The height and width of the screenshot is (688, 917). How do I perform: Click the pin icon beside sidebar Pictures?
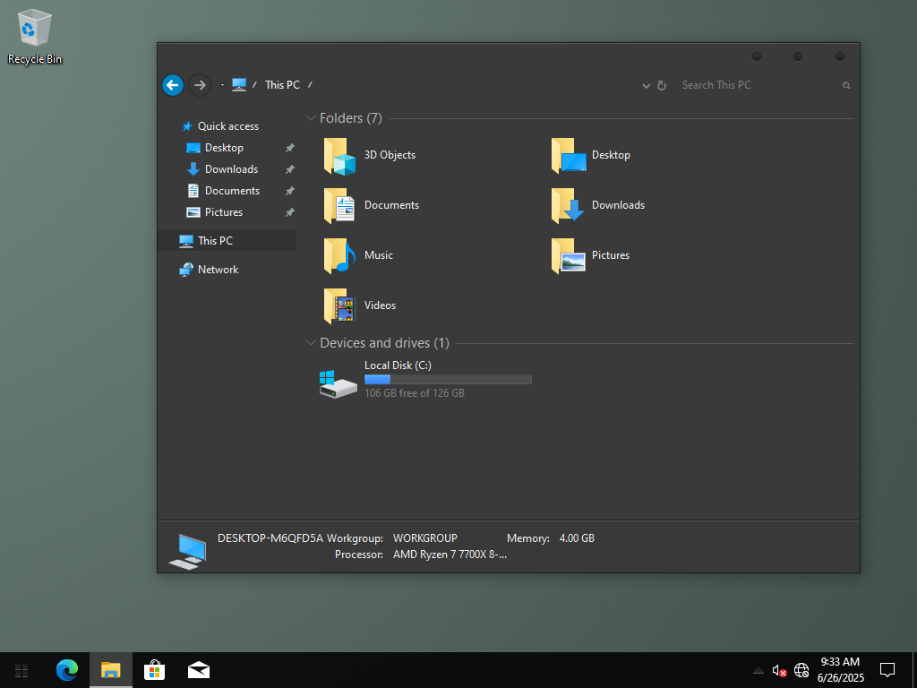(289, 212)
